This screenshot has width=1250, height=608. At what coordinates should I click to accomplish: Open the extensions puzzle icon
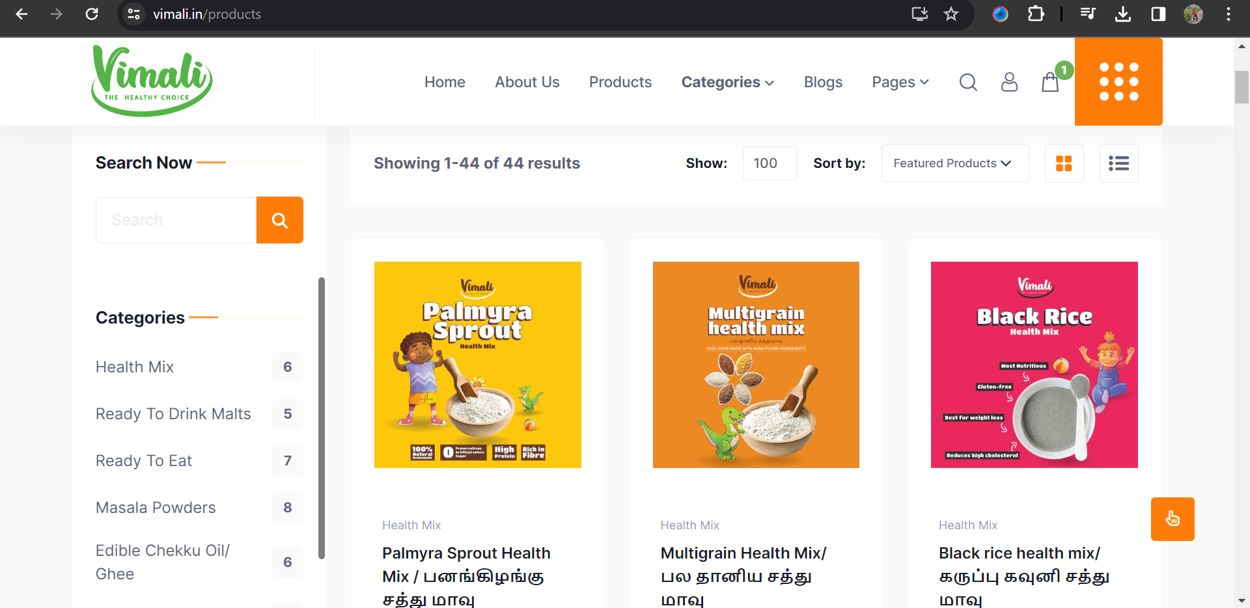(x=1036, y=14)
